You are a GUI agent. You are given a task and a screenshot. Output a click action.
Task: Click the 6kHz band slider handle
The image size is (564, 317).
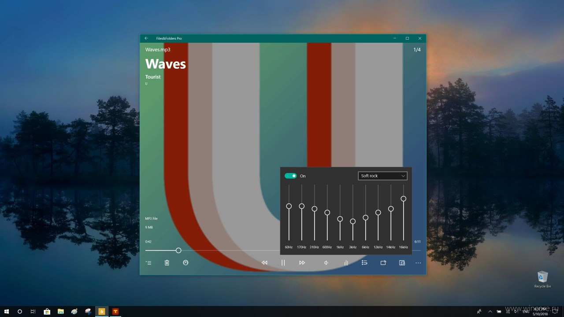[x=365, y=217]
